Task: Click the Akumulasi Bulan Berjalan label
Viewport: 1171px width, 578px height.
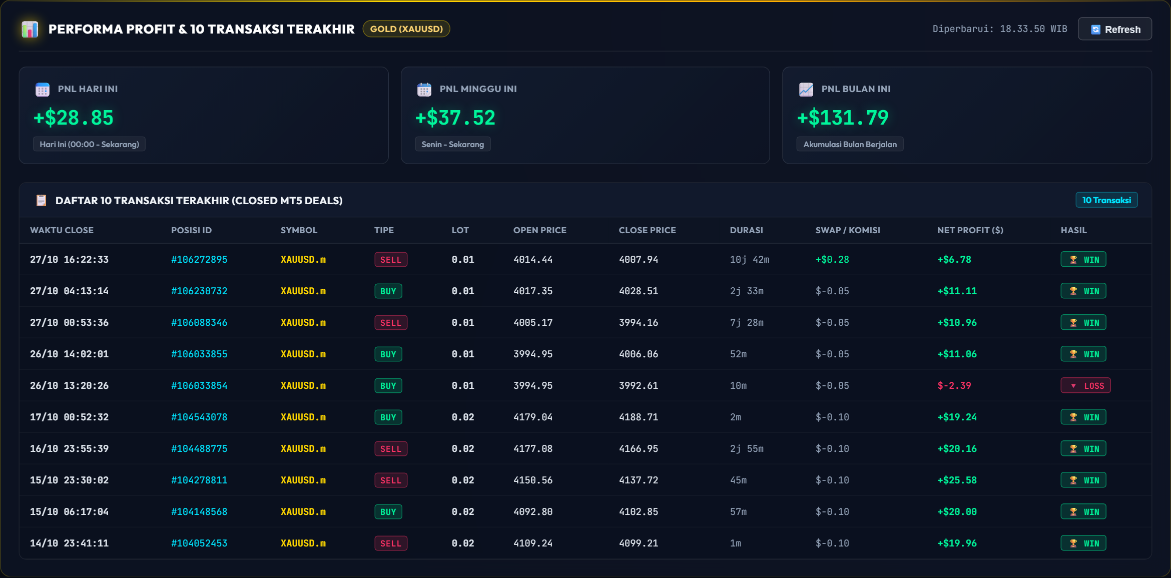Action: pos(850,144)
